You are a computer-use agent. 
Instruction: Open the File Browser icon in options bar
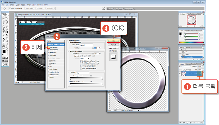click(x=104, y=8)
